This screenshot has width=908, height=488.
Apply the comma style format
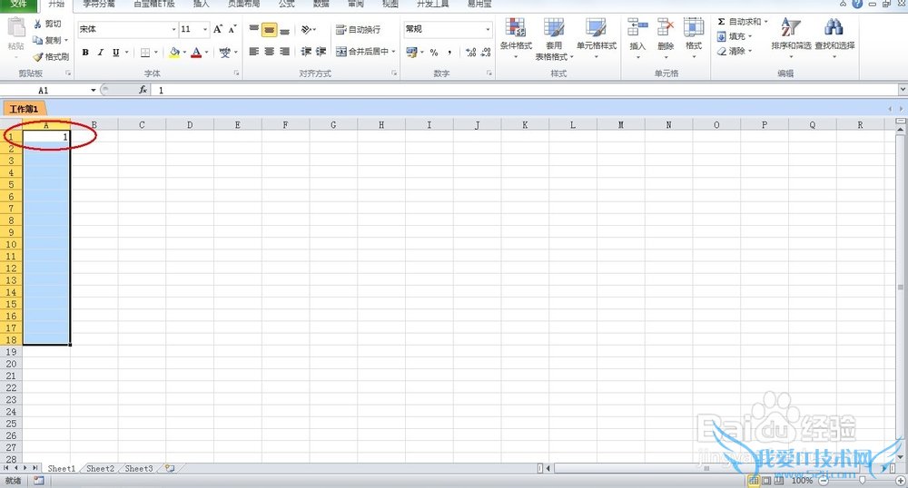[x=449, y=52]
